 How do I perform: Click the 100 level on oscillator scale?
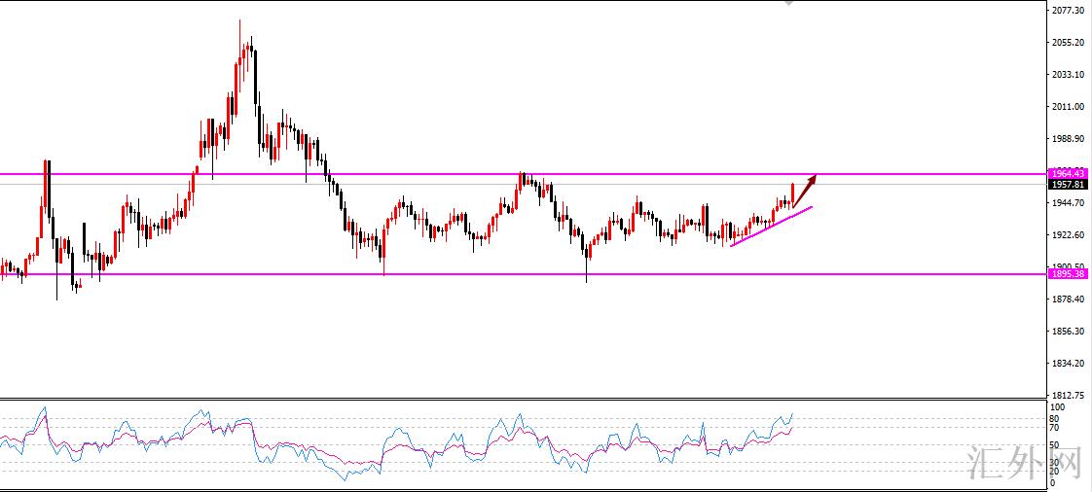pyautogui.click(x=1056, y=408)
